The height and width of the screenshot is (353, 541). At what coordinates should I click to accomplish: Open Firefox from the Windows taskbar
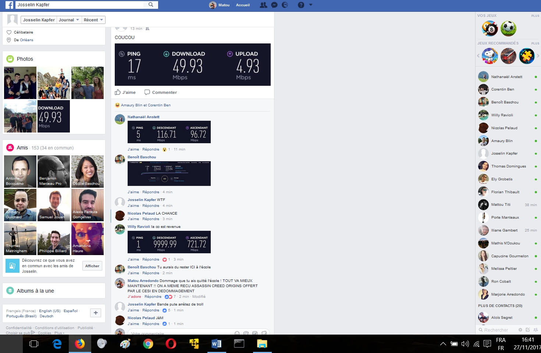click(x=80, y=344)
